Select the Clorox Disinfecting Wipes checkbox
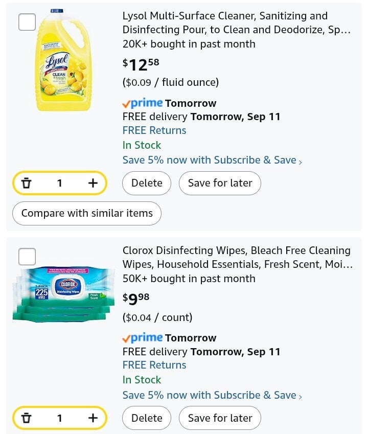368x434 pixels. click(x=27, y=257)
